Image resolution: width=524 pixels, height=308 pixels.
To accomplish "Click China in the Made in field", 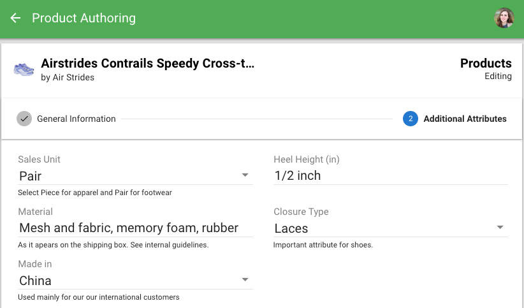I will pos(35,281).
